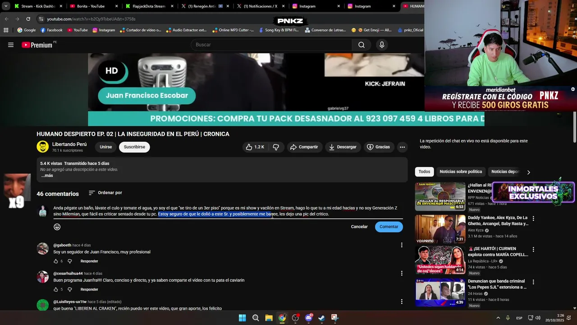Open Windows Start menu

point(242,318)
